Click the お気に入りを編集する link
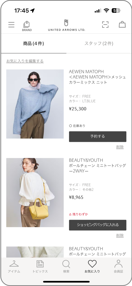The image size is (132, 286). (x=25, y=61)
